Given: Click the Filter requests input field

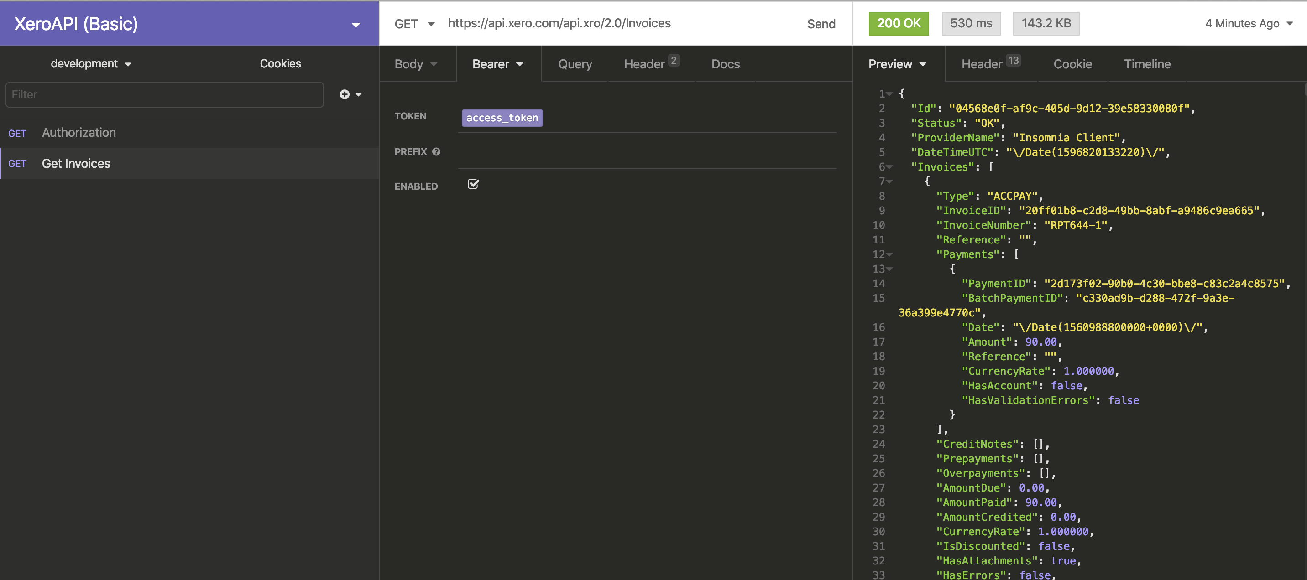Looking at the screenshot, I should pyautogui.click(x=164, y=95).
